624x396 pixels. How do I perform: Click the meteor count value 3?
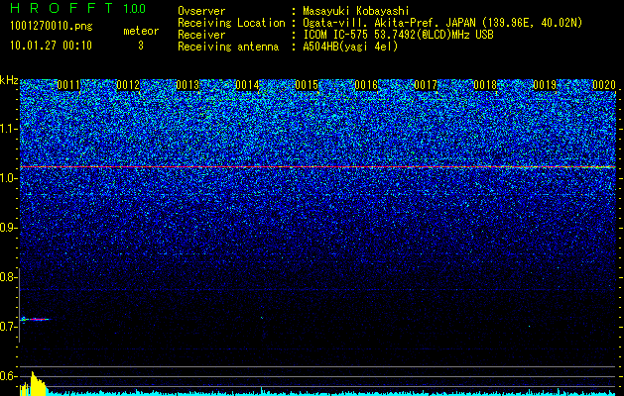pyautogui.click(x=141, y=46)
